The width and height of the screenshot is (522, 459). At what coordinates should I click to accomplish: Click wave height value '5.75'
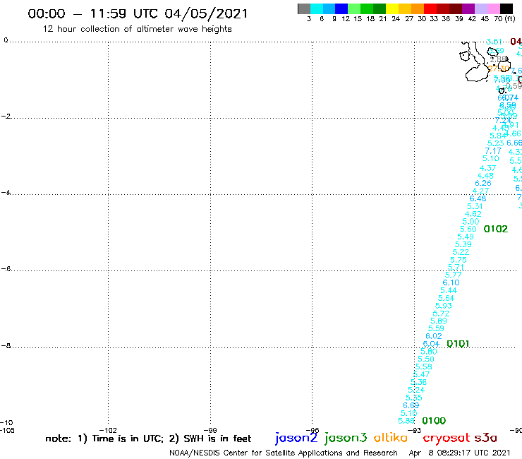click(x=459, y=260)
